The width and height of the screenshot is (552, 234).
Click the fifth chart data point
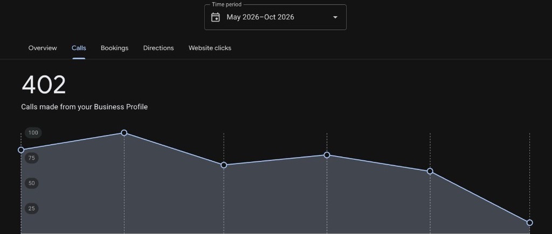tap(430, 171)
